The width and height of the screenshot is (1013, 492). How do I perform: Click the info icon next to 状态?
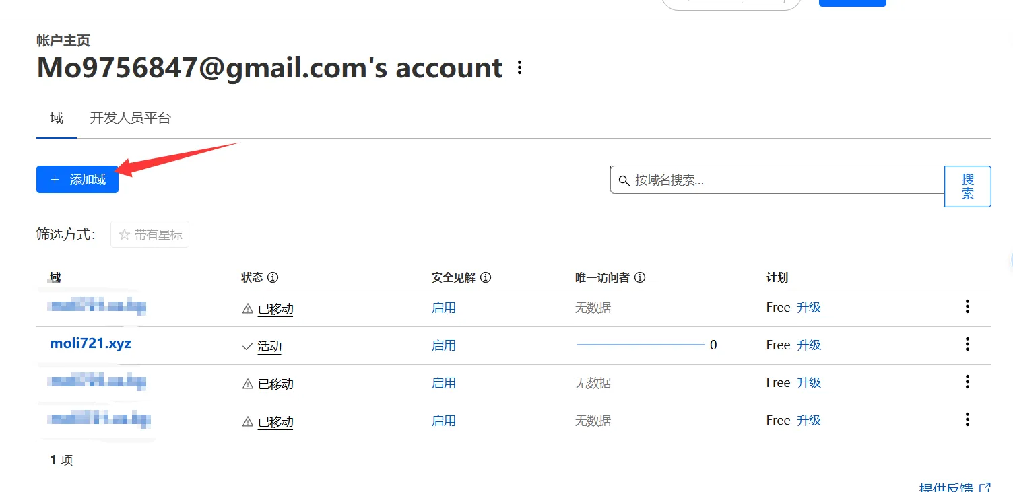coord(273,277)
